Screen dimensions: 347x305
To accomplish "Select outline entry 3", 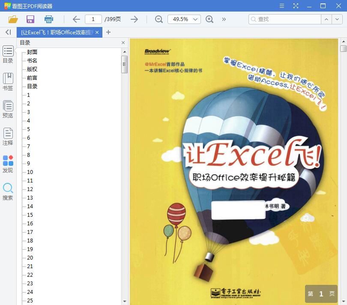I will pos(28,112).
